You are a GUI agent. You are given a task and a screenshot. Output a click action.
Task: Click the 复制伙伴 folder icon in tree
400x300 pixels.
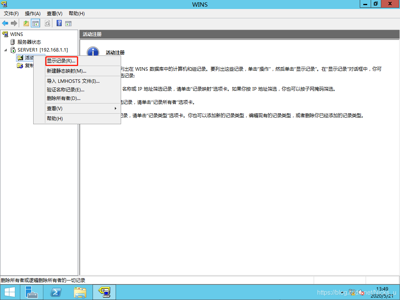tap(20, 66)
